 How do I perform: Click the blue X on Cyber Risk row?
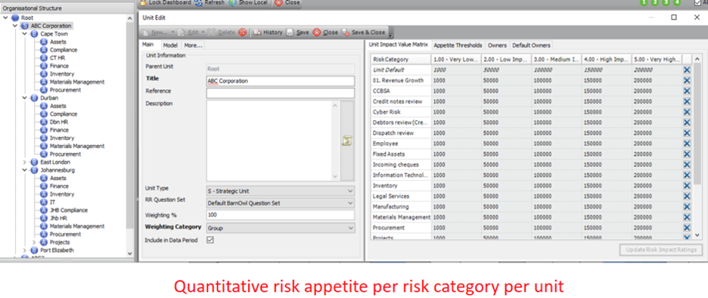tap(687, 112)
